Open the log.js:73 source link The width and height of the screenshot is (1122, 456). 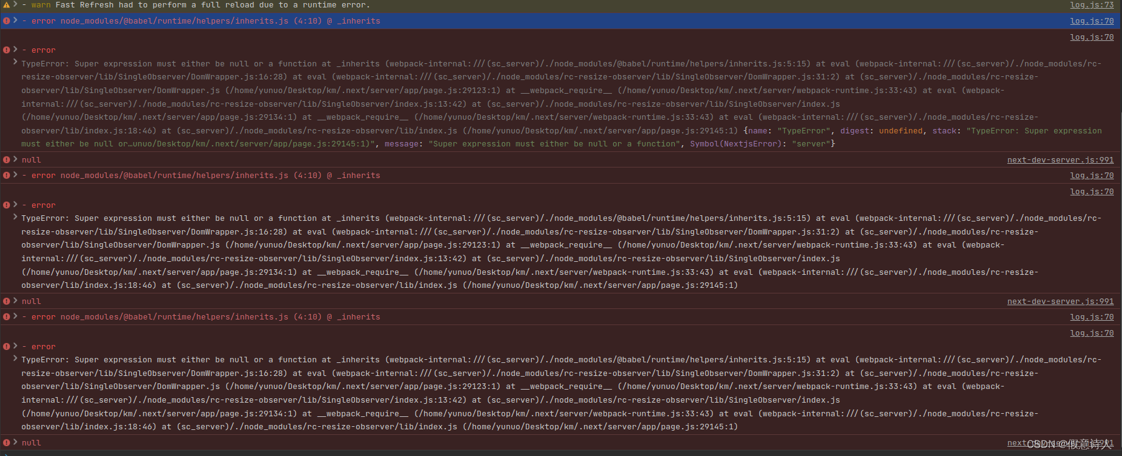point(1092,5)
